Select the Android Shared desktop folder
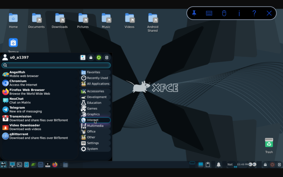The image size is (283, 177). click(x=153, y=22)
